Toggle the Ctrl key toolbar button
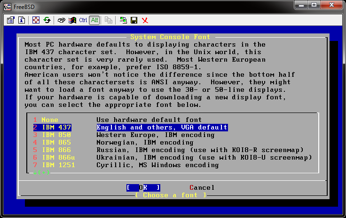 (83, 20)
